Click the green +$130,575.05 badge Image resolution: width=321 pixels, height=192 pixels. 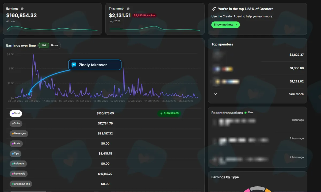(x=169, y=114)
